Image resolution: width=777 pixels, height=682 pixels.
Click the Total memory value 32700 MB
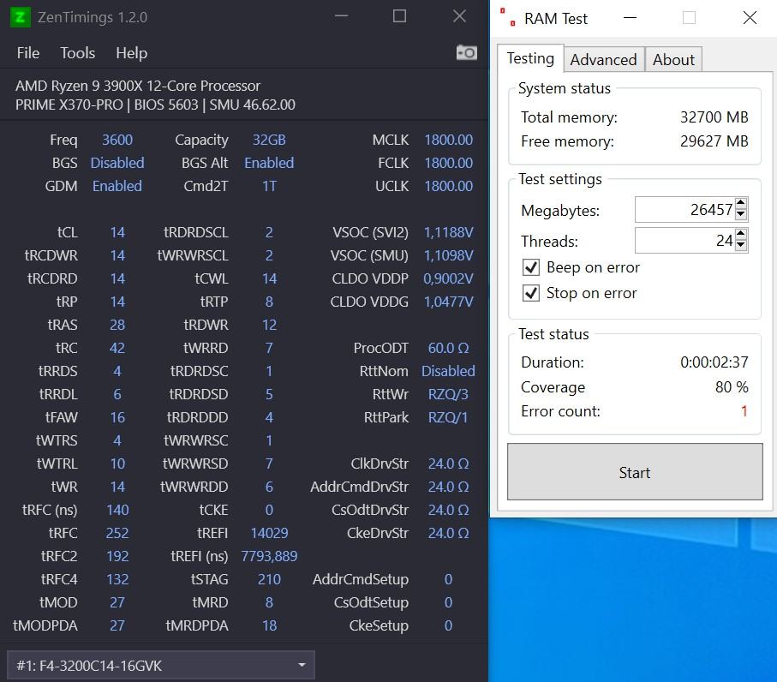pyautogui.click(x=714, y=117)
